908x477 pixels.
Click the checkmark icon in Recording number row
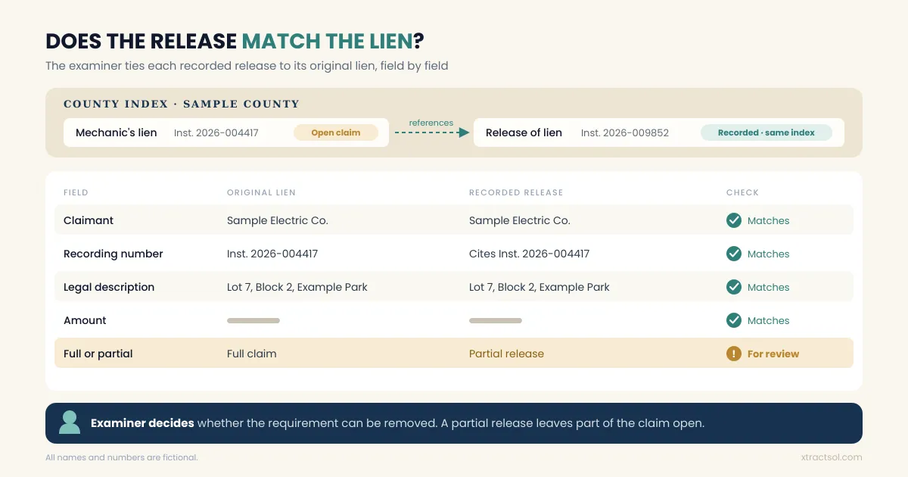(x=734, y=254)
